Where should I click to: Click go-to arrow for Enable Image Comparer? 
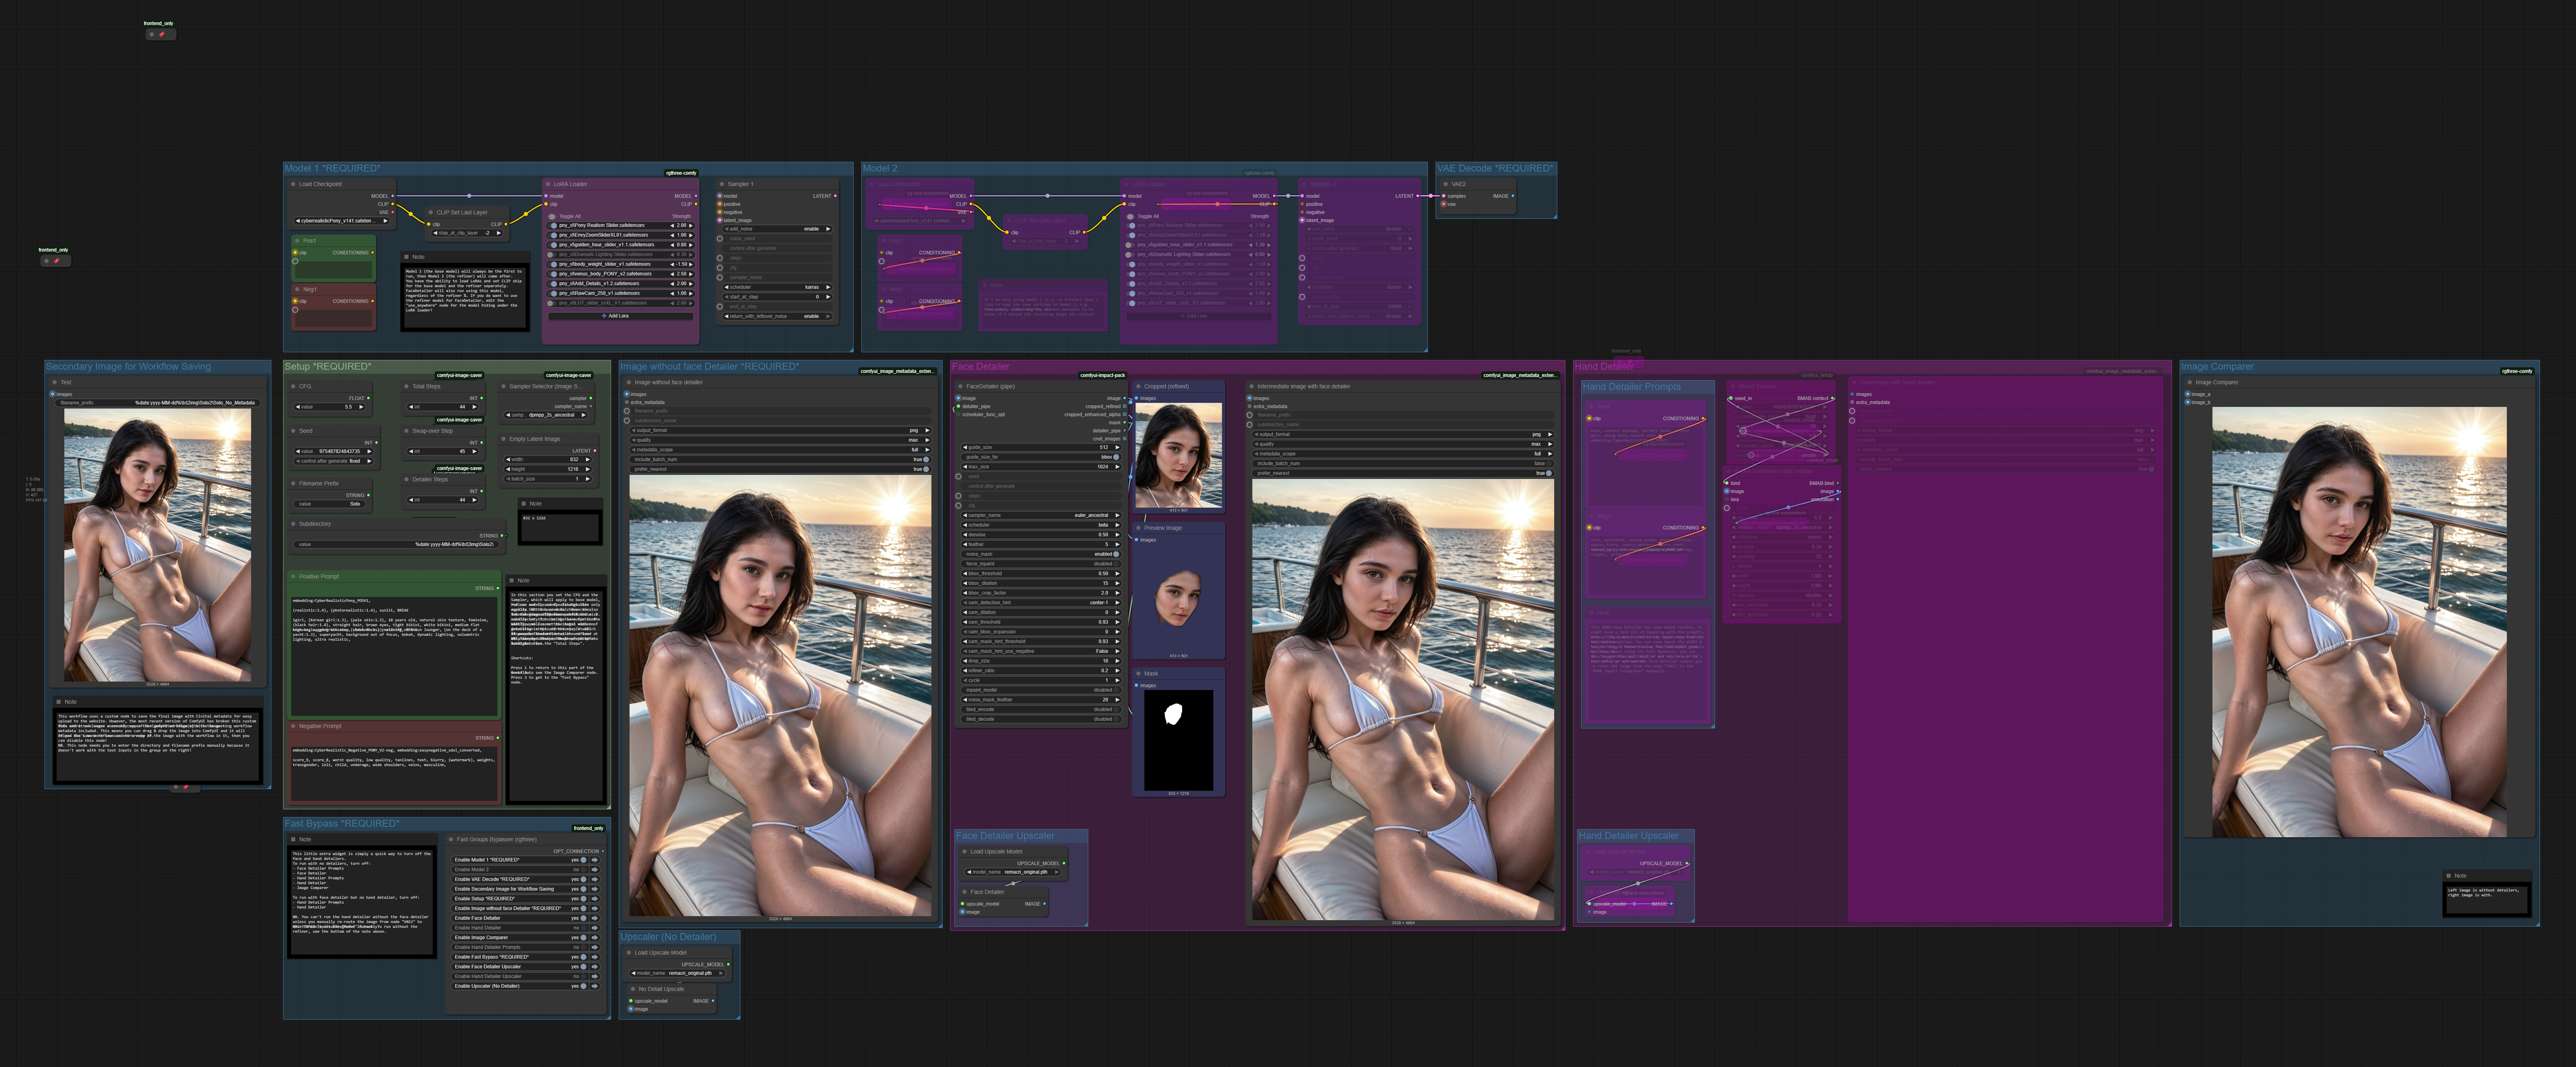point(595,937)
